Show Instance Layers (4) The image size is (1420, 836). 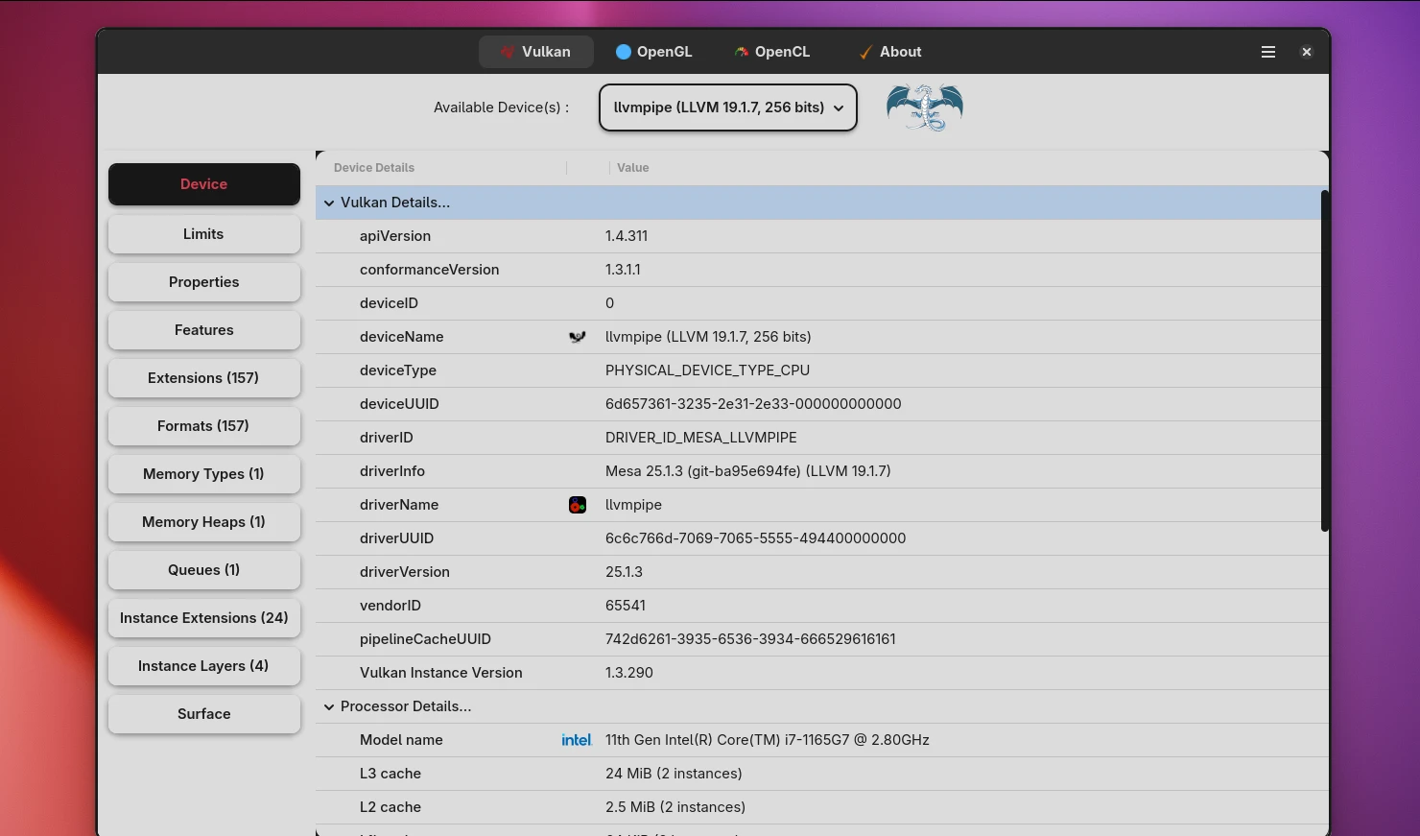(203, 666)
